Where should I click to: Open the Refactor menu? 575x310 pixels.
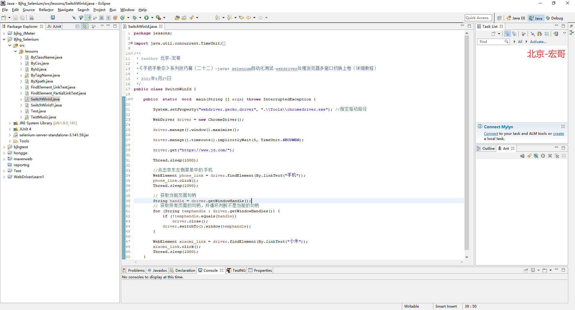pyautogui.click(x=46, y=10)
